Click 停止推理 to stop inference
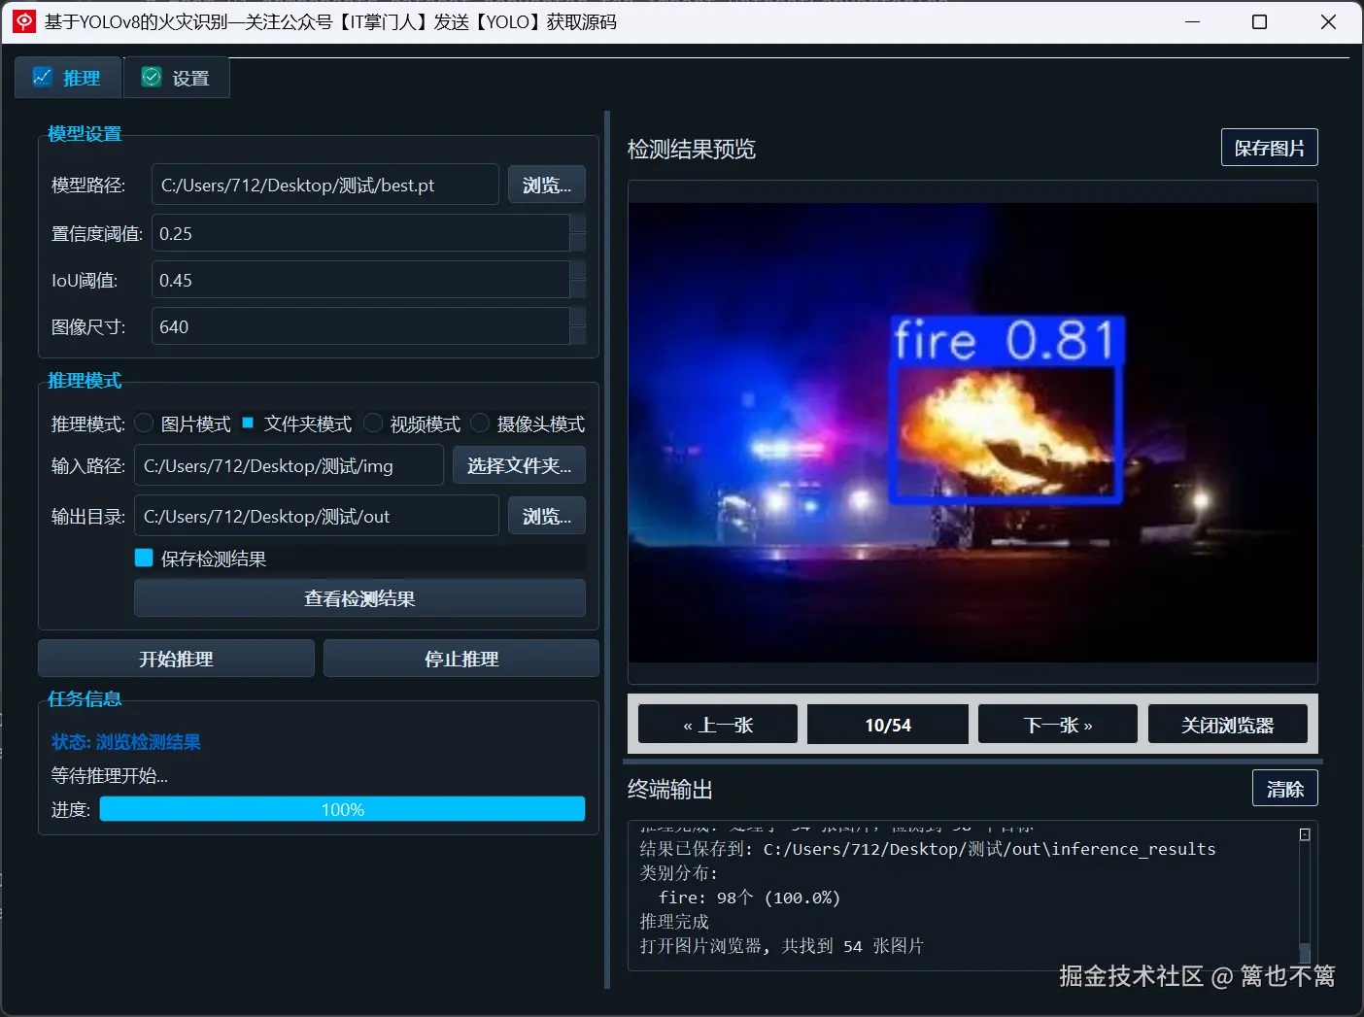This screenshot has width=1364, height=1017. (460, 658)
